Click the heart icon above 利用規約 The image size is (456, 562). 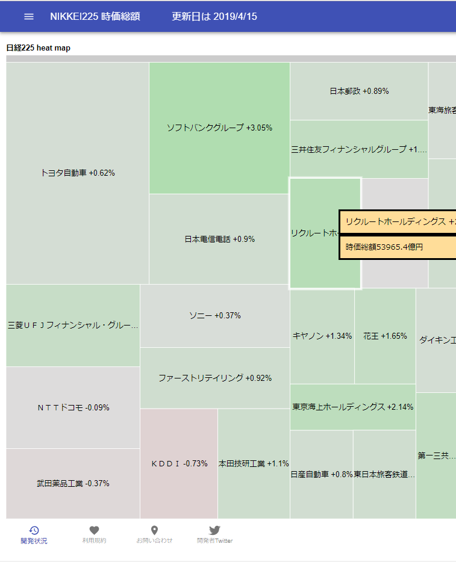[x=94, y=530]
